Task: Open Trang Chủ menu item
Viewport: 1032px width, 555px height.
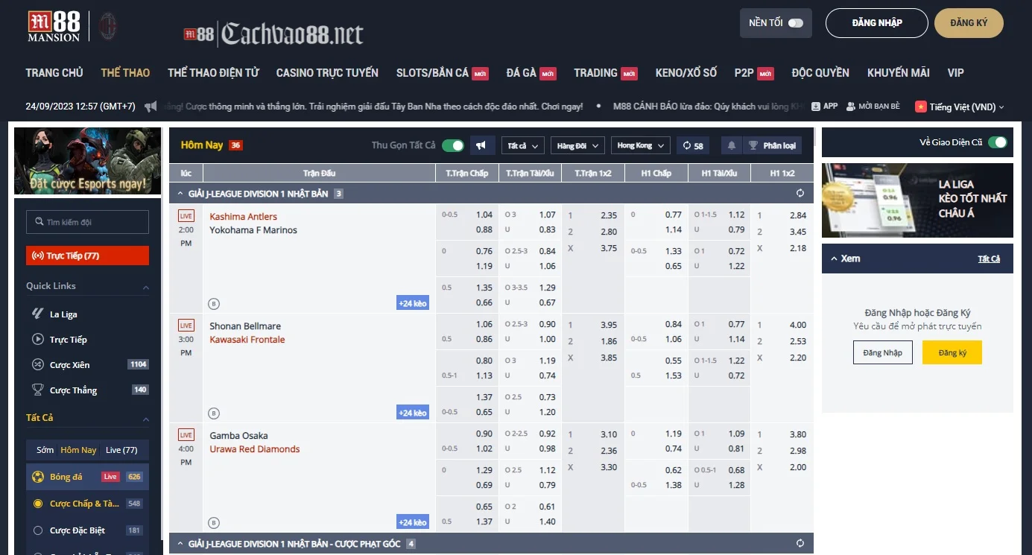Action: coord(54,72)
